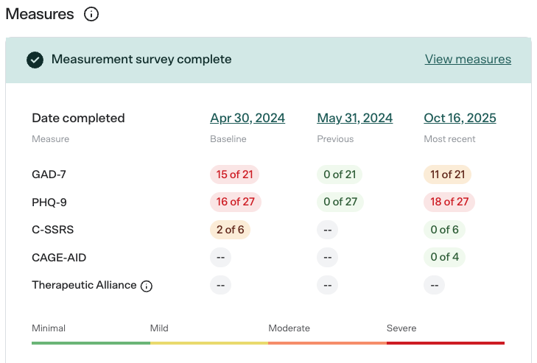Click the previous PHQ-9 score 0 of 27
This screenshot has width=537, height=363.
pos(340,202)
